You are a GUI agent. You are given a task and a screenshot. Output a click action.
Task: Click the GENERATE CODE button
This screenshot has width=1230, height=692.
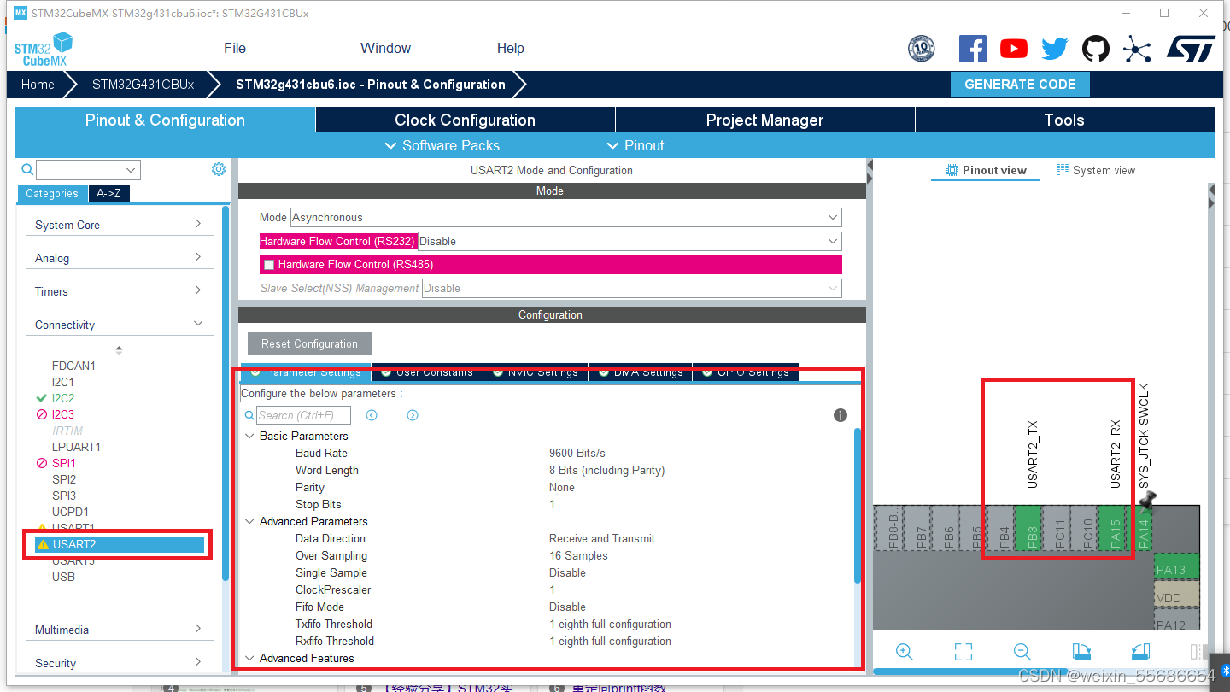(x=1020, y=85)
